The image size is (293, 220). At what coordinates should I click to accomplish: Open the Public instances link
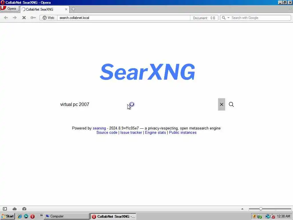183,132
